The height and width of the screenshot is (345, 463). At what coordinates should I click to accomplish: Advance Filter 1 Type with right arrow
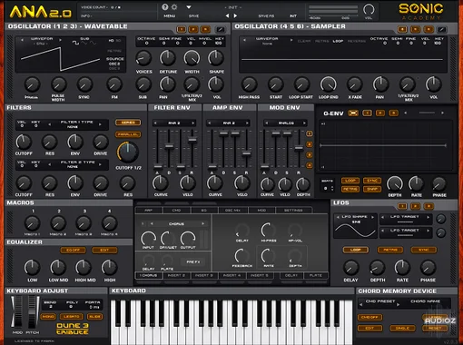[x=100, y=124]
